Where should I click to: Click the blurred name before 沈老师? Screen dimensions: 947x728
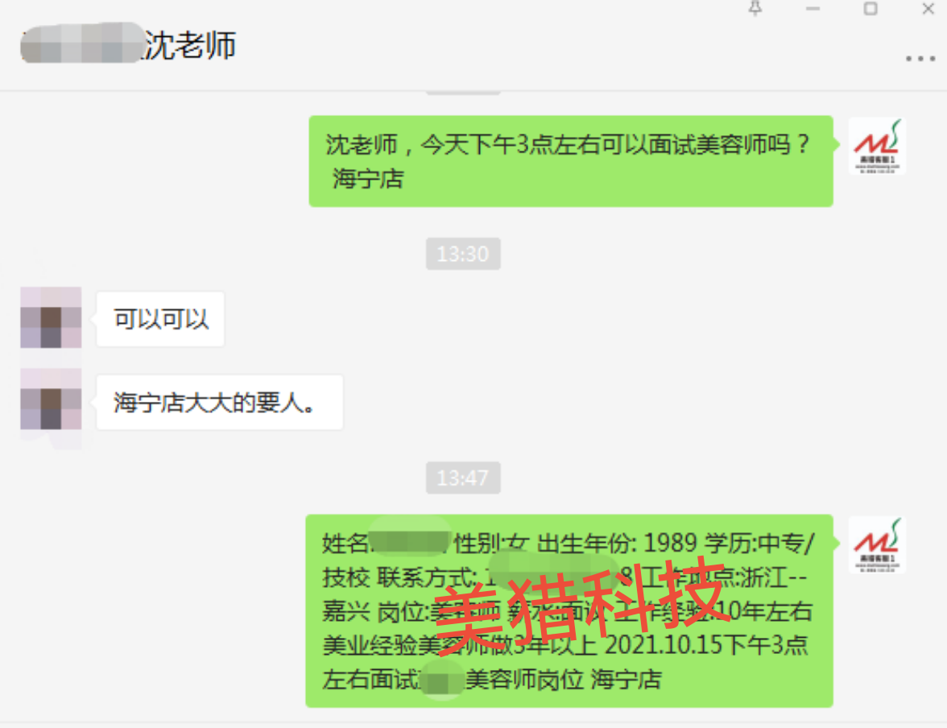point(82,43)
